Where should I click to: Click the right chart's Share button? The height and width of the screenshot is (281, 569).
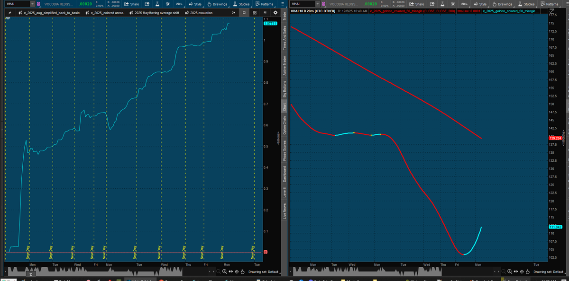tap(416, 4)
